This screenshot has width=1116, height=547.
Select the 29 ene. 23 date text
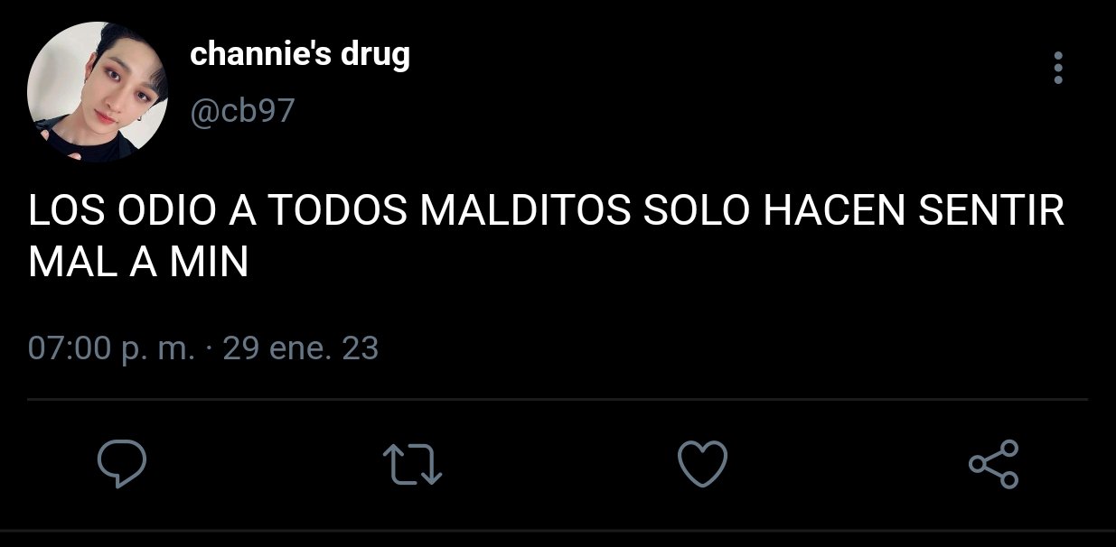tap(300, 348)
